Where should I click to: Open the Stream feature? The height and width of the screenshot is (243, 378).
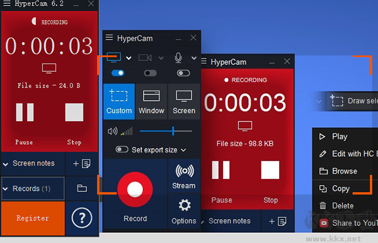pyautogui.click(x=184, y=176)
